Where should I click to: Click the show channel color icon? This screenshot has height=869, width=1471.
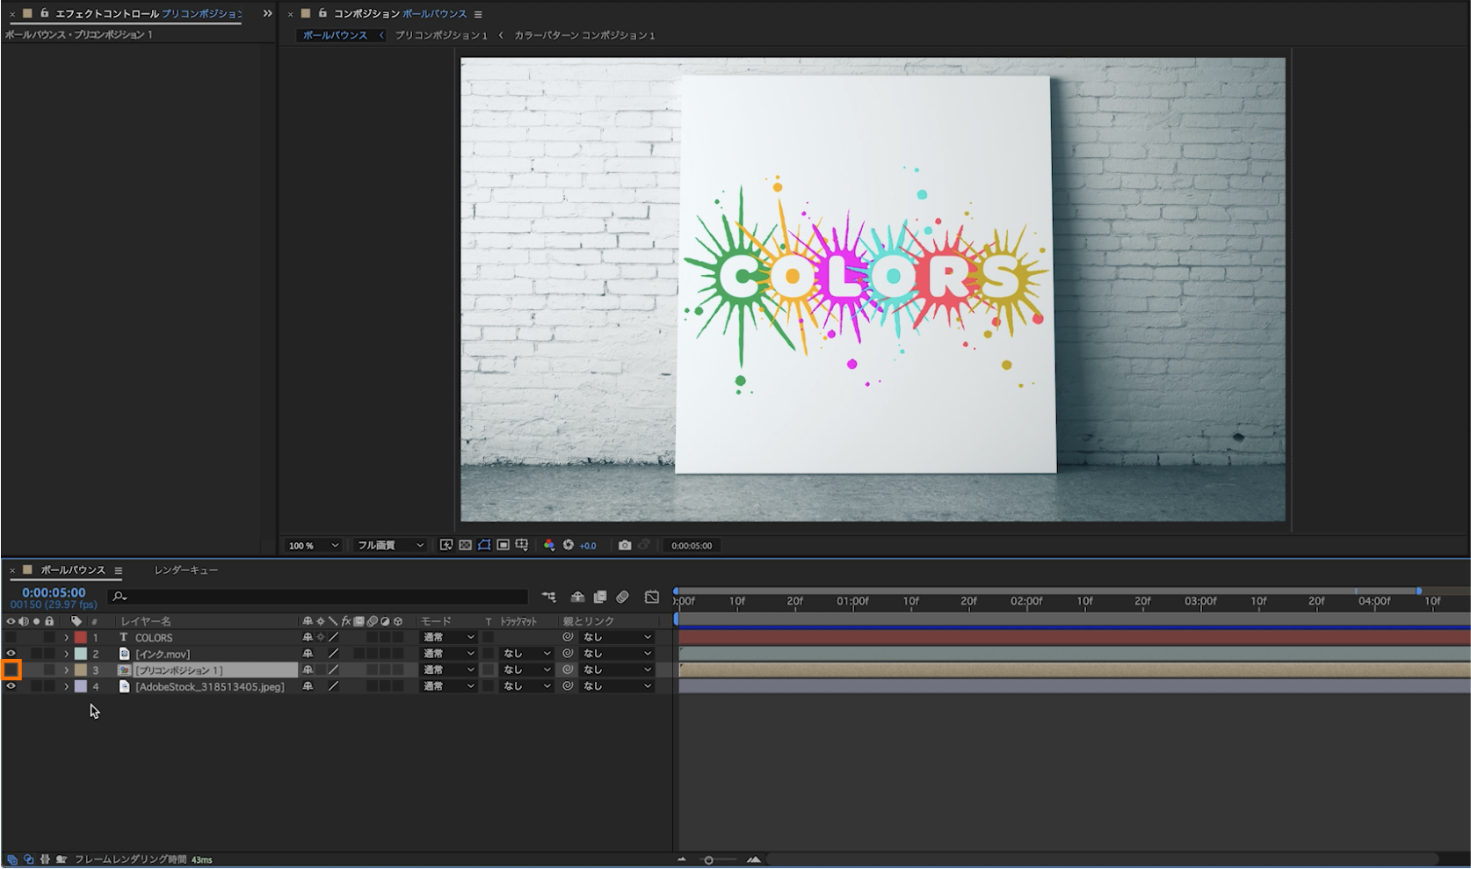point(549,546)
